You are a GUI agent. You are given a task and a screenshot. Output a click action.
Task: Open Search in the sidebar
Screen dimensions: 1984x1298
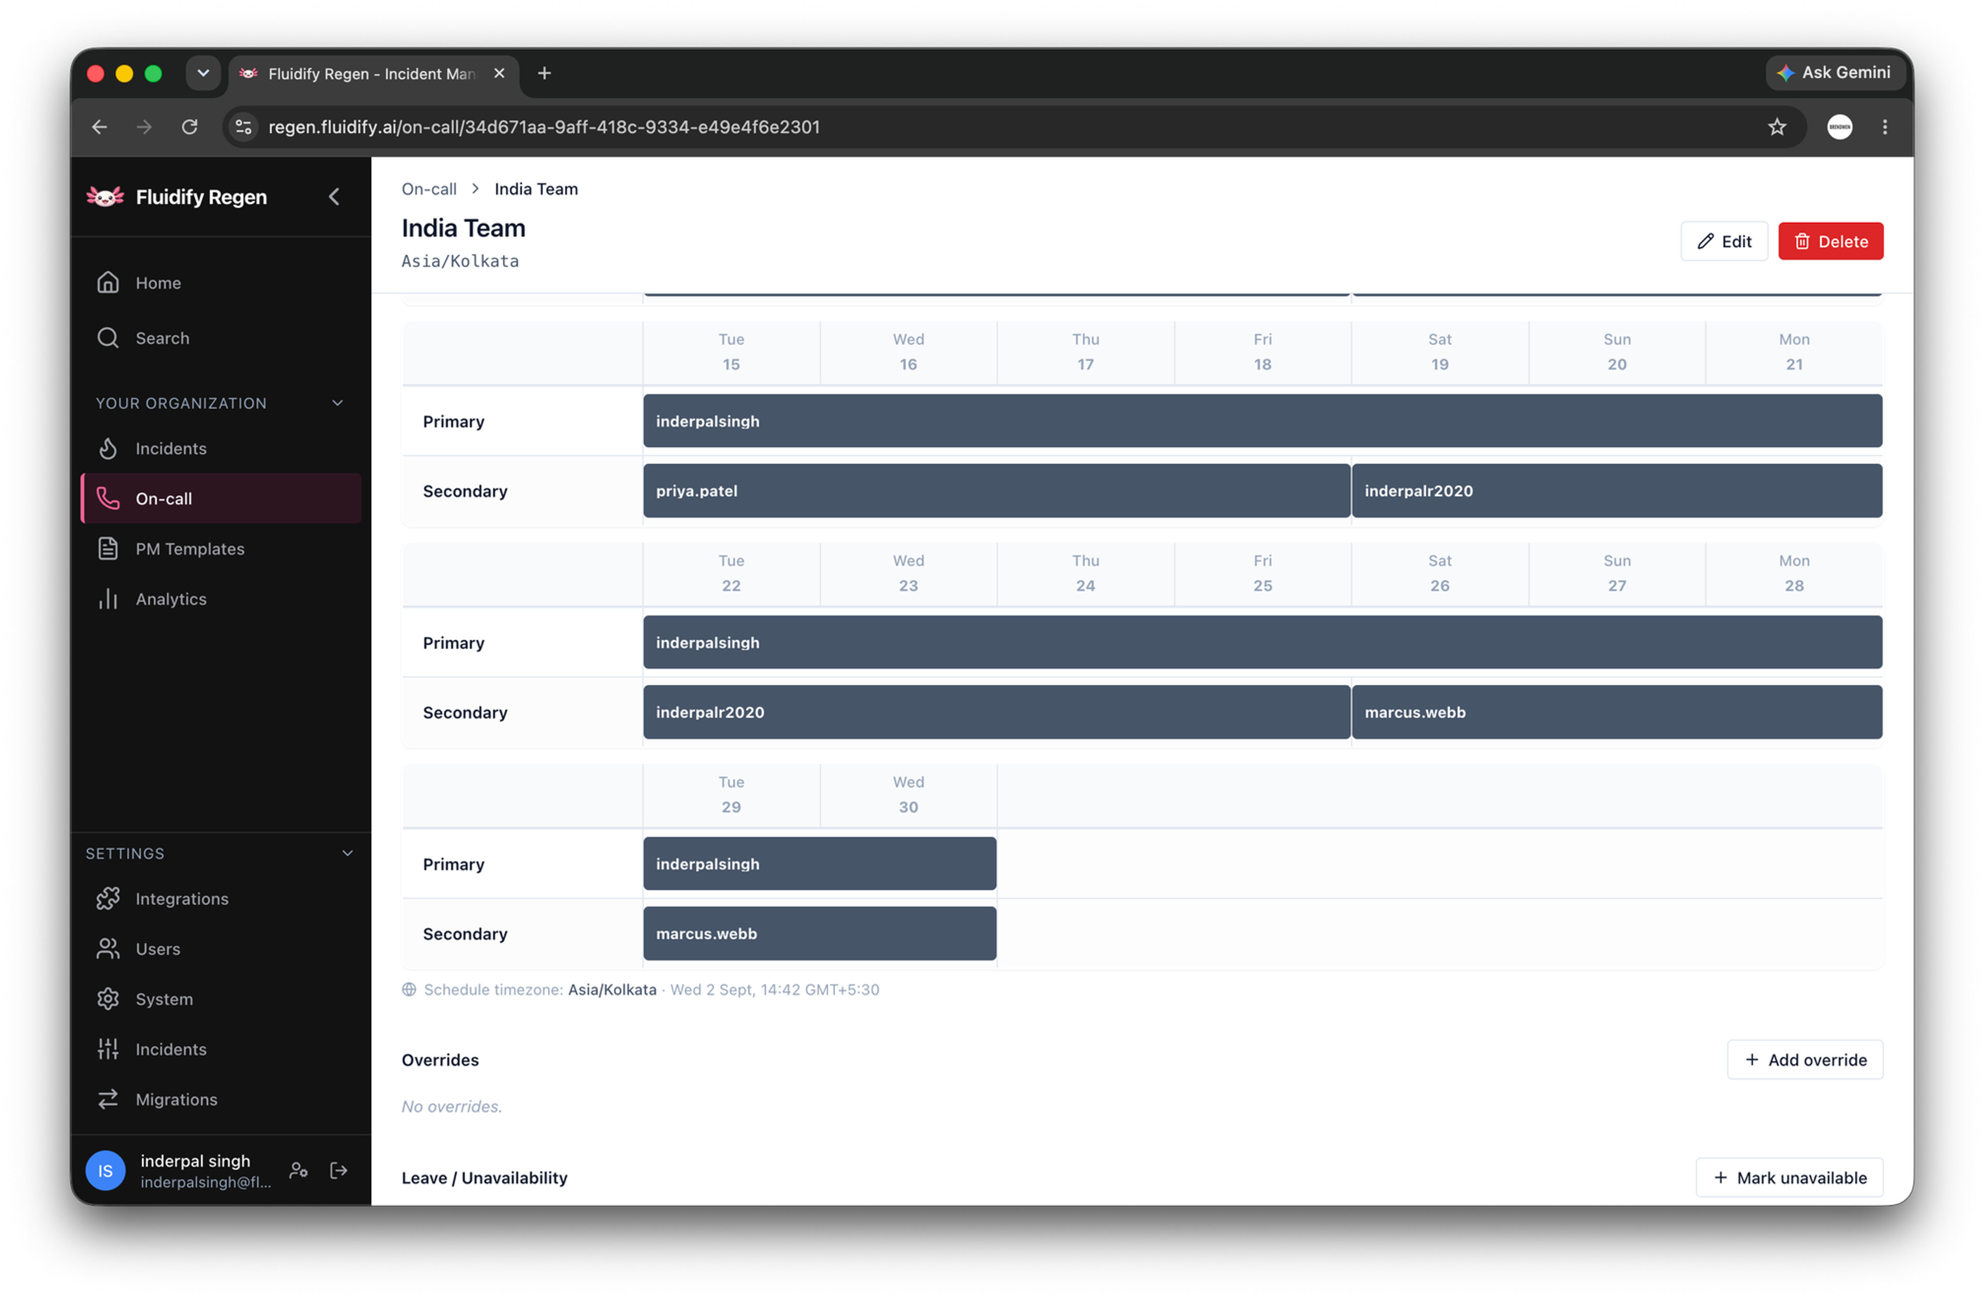pyautogui.click(x=221, y=337)
